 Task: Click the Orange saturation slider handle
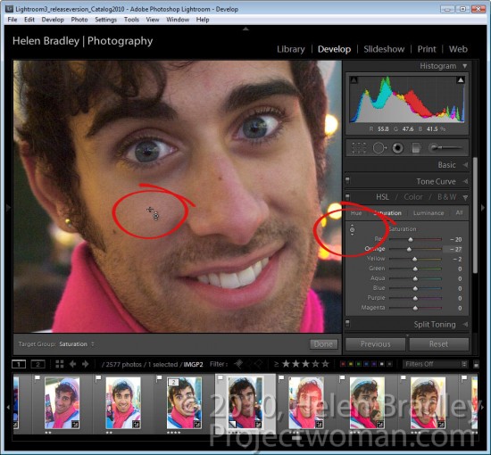coord(409,250)
